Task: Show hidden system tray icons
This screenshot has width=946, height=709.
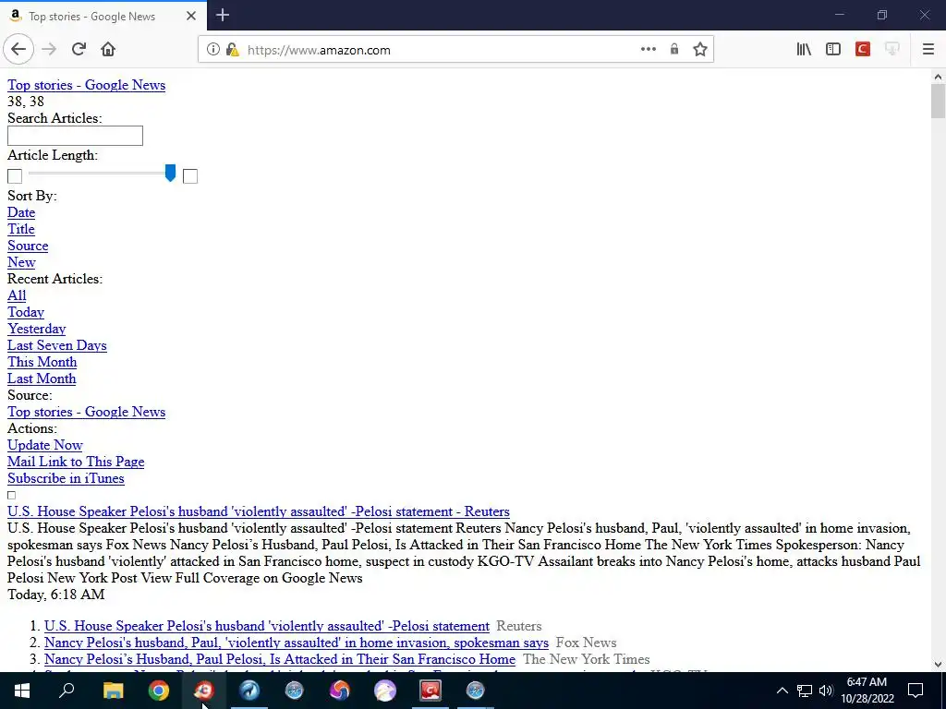Action: [782, 691]
